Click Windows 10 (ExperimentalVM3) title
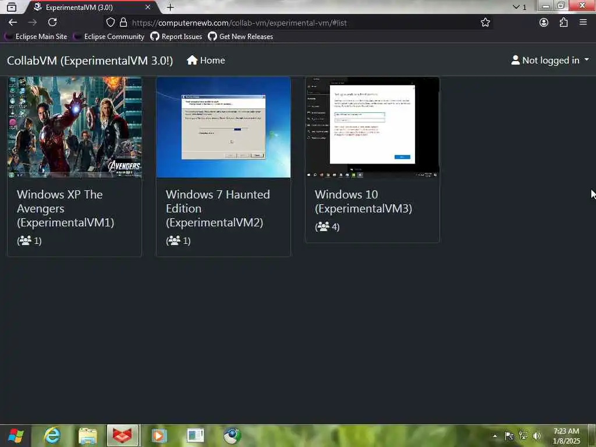Image resolution: width=596 pixels, height=447 pixels. (363, 201)
